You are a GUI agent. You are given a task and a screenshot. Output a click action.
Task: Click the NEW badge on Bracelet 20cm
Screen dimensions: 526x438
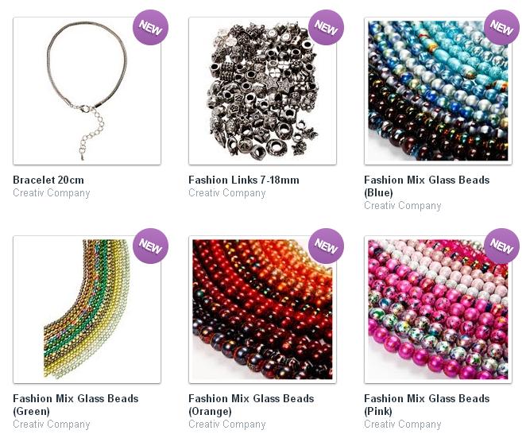[x=150, y=28]
